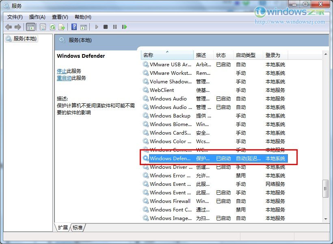Click the blue Help question mark icon
This screenshot has width=333, height=244.
(x=74, y=27)
